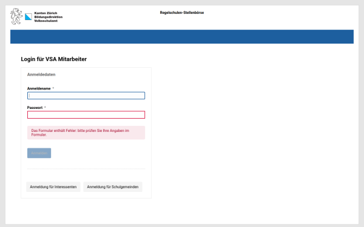The height and width of the screenshot is (227, 364).
Task: Click the Anmeldedaten section label
Action: (x=41, y=74)
